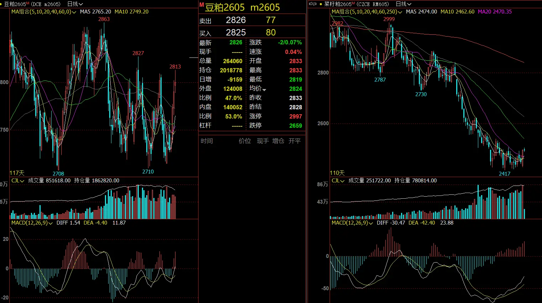Click the red M icon in quote panel header
The width and height of the screenshot is (542, 303).
(x=201, y=5)
